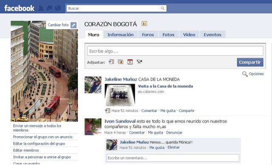Attach a video using the camera icon
Viewport: 272px width, 165px height.
tap(139, 62)
